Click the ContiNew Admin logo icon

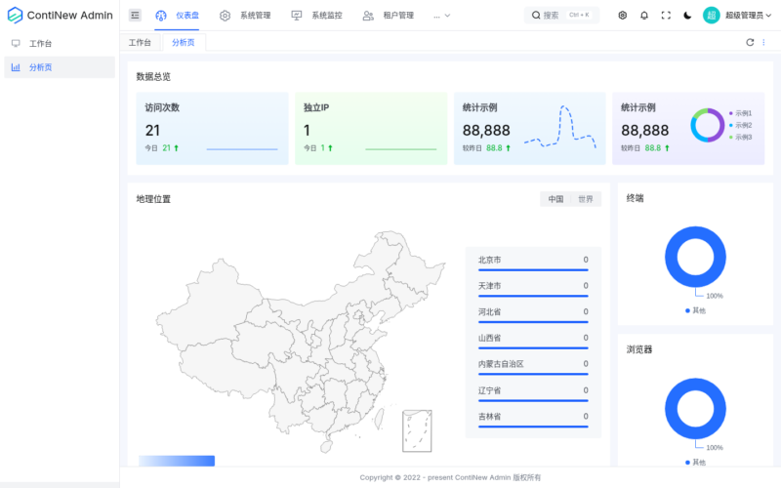click(15, 15)
